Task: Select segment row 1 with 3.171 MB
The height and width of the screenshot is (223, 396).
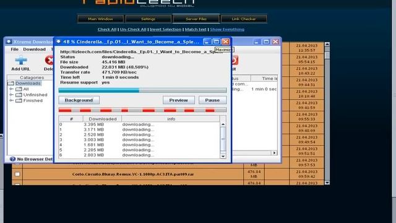Action: [139, 129]
